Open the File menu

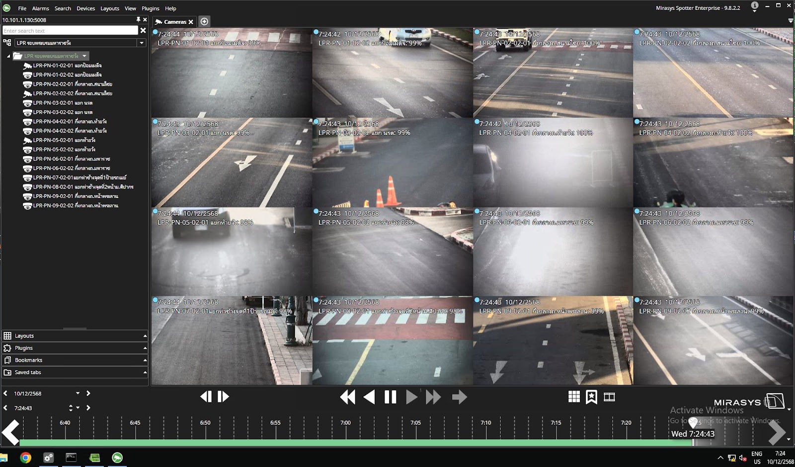coord(22,8)
